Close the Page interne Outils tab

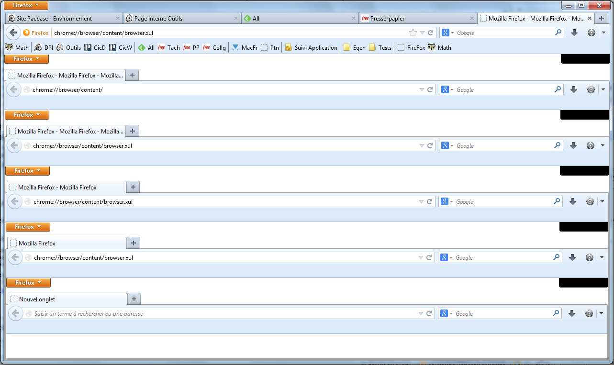235,19
